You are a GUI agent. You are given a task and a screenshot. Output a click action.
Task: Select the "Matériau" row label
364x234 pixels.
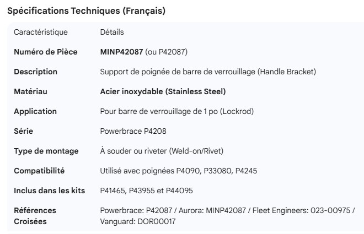pos(30,91)
